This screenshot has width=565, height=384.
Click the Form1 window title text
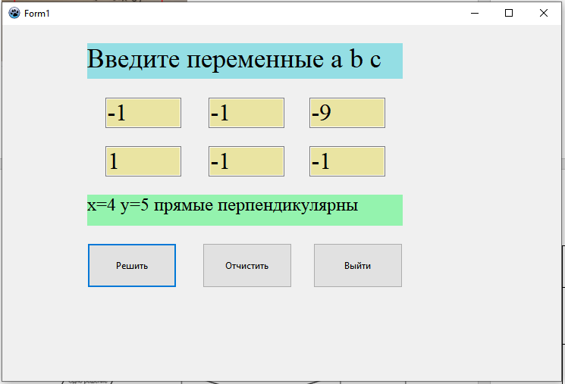coord(36,14)
